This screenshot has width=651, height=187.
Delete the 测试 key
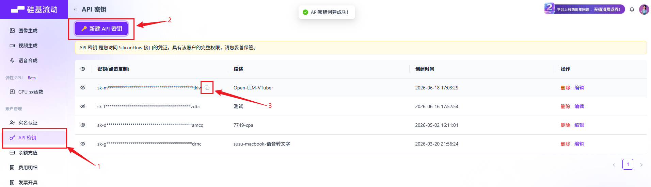coord(566,106)
